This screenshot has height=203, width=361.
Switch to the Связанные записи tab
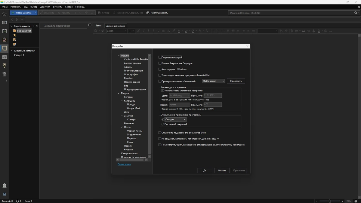pyautogui.click(x=115, y=26)
